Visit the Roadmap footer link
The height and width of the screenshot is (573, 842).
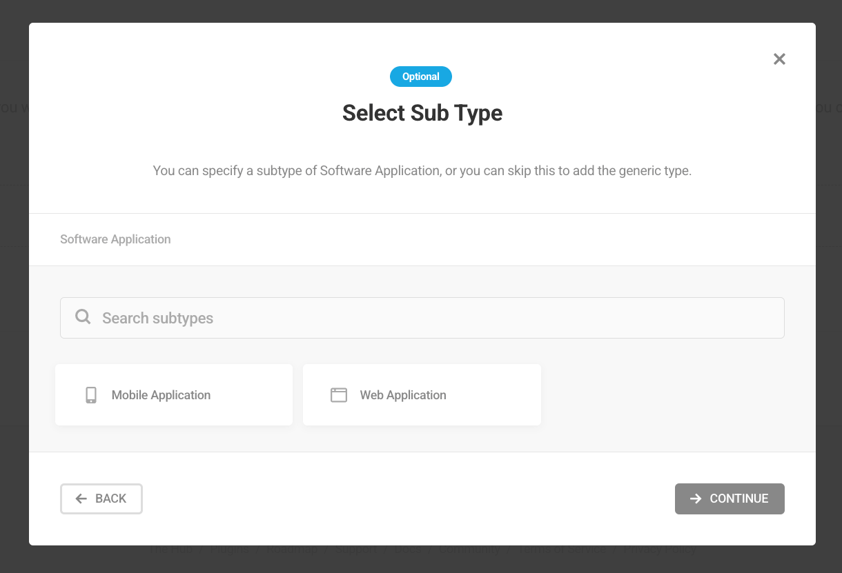(x=292, y=549)
